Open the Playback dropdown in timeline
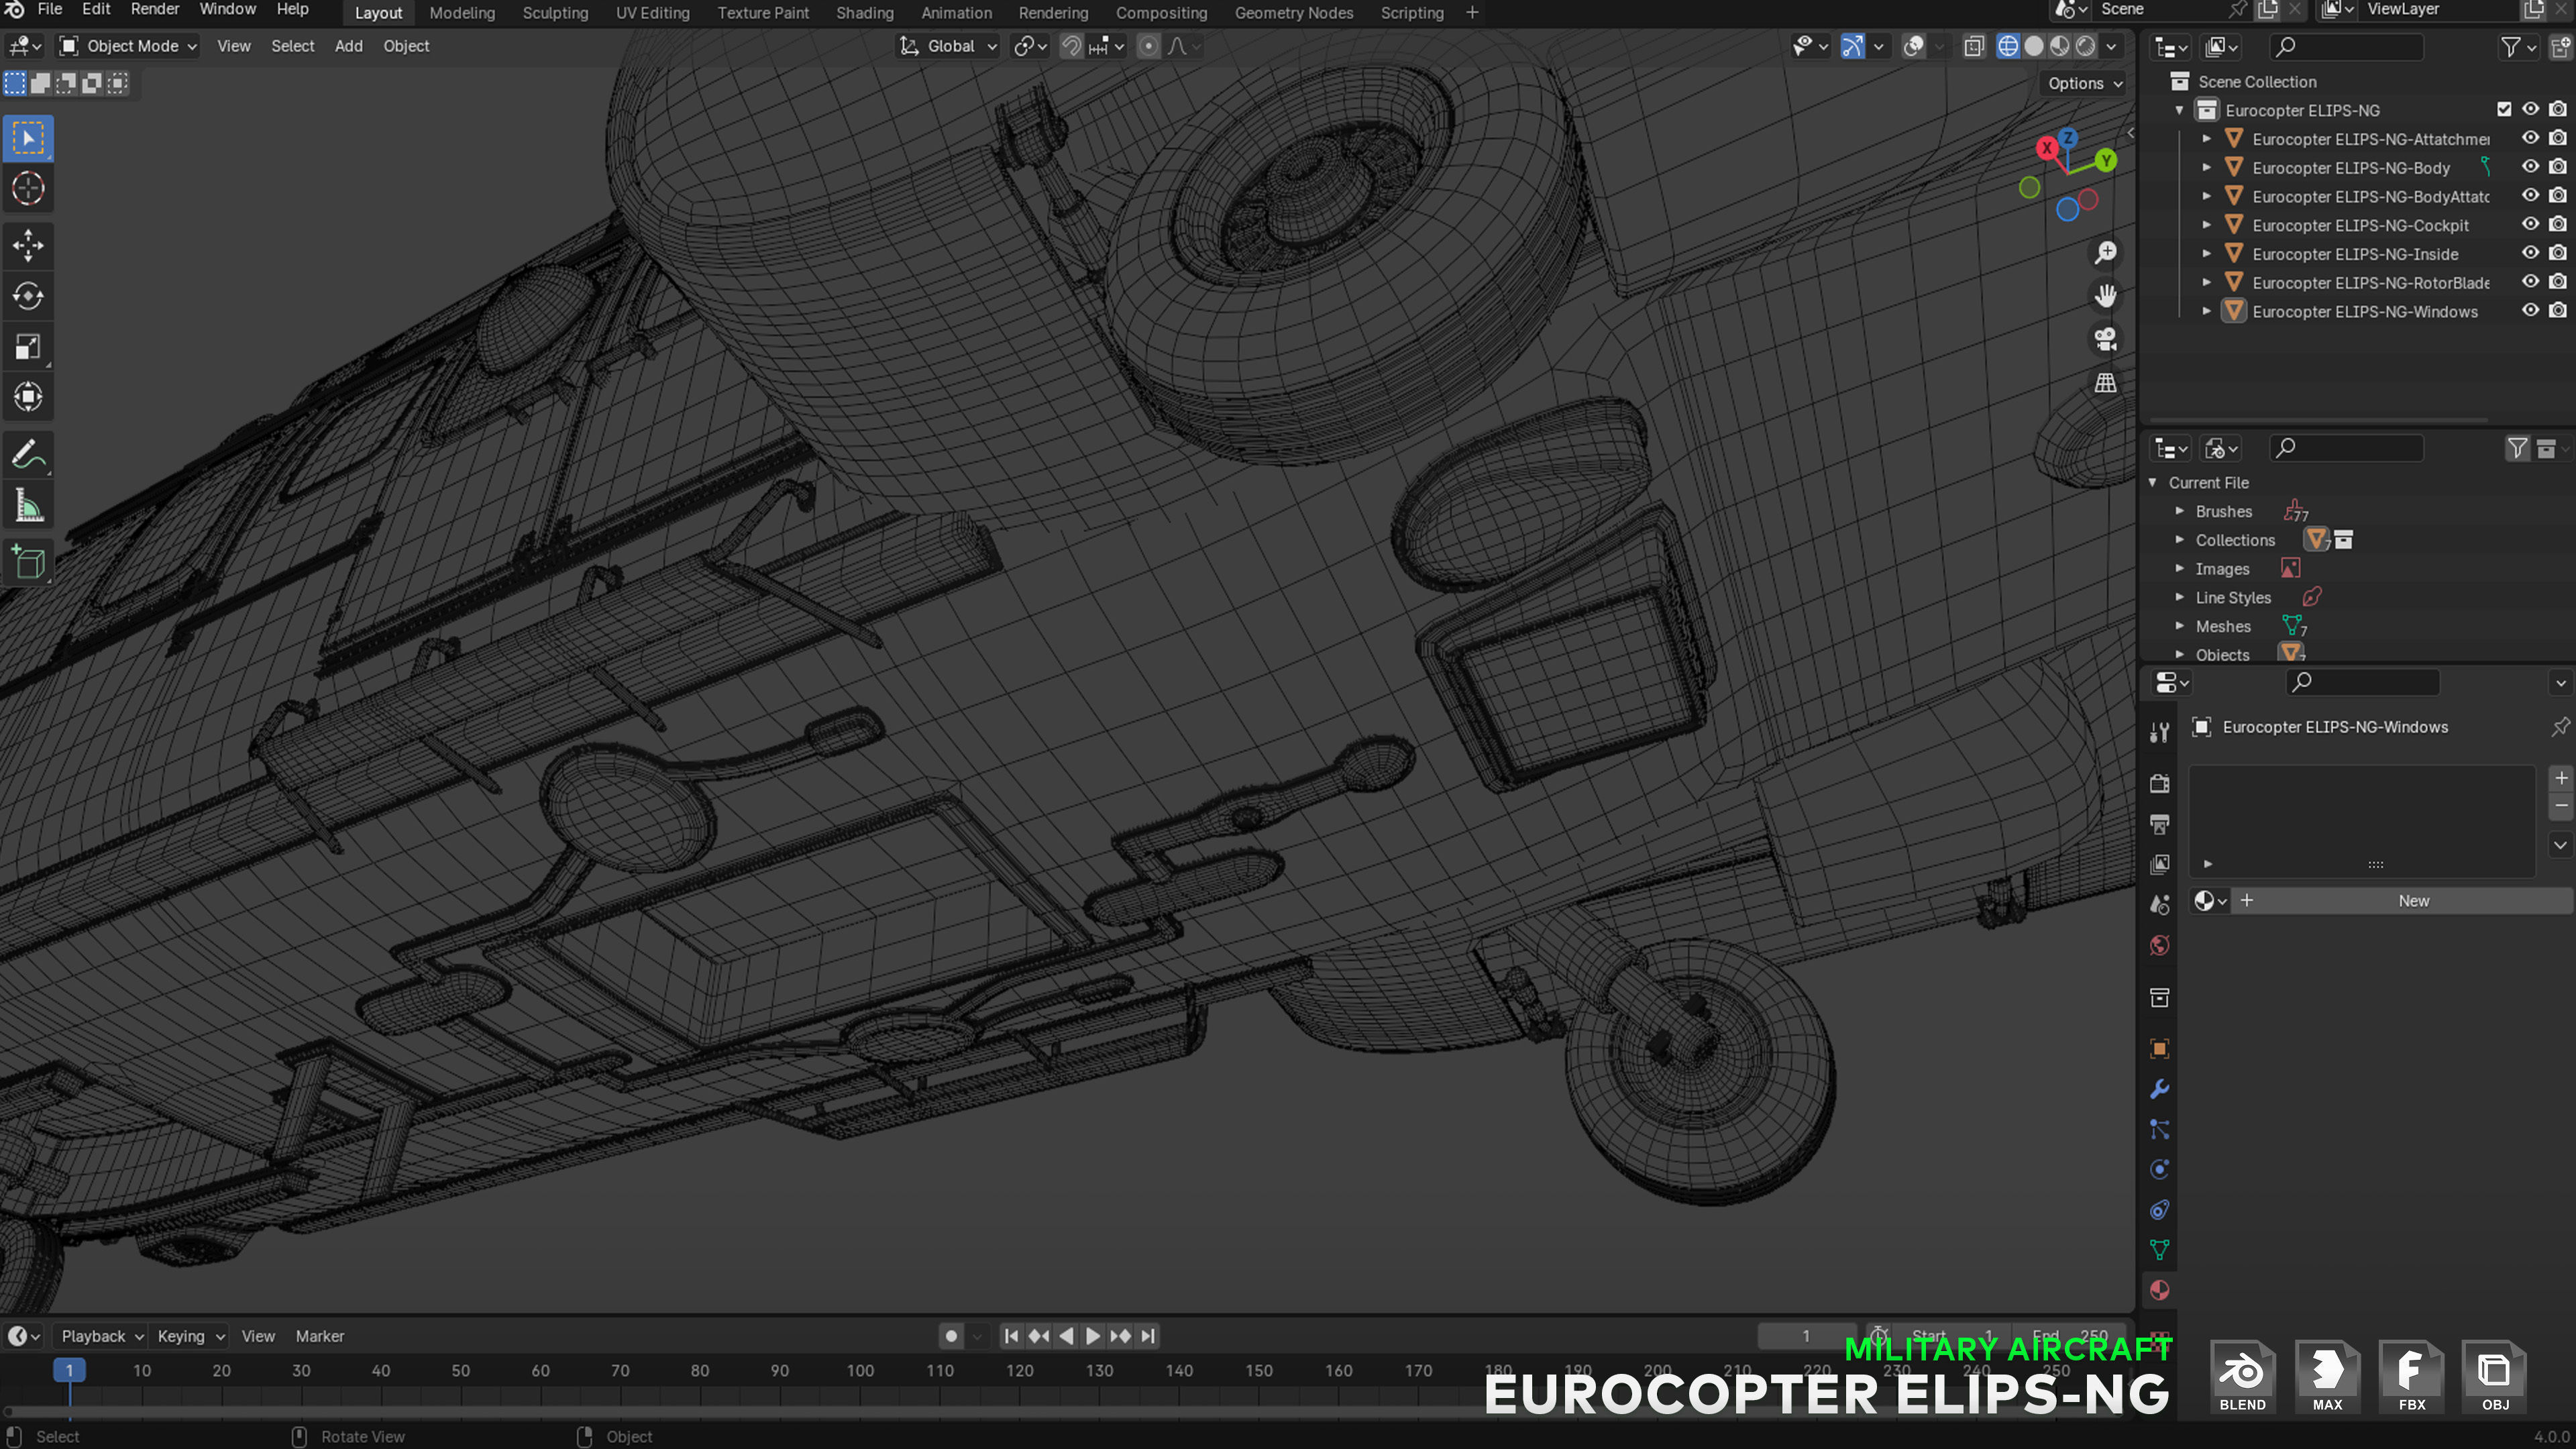Viewport: 2576px width, 1449px height. [102, 1336]
